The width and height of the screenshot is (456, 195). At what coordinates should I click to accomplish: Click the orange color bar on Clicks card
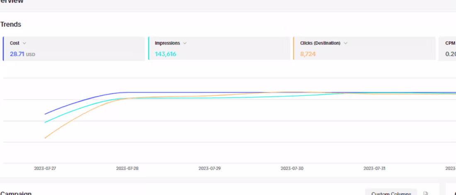(x=293, y=49)
